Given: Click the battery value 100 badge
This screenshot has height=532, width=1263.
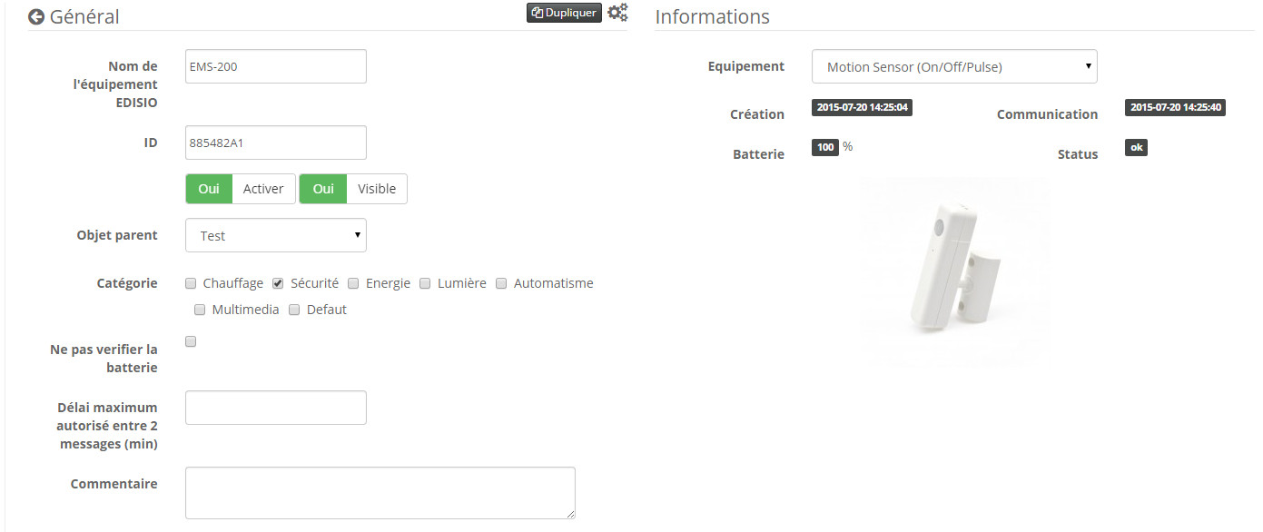Looking at the screenshot, I should (825, 147).
